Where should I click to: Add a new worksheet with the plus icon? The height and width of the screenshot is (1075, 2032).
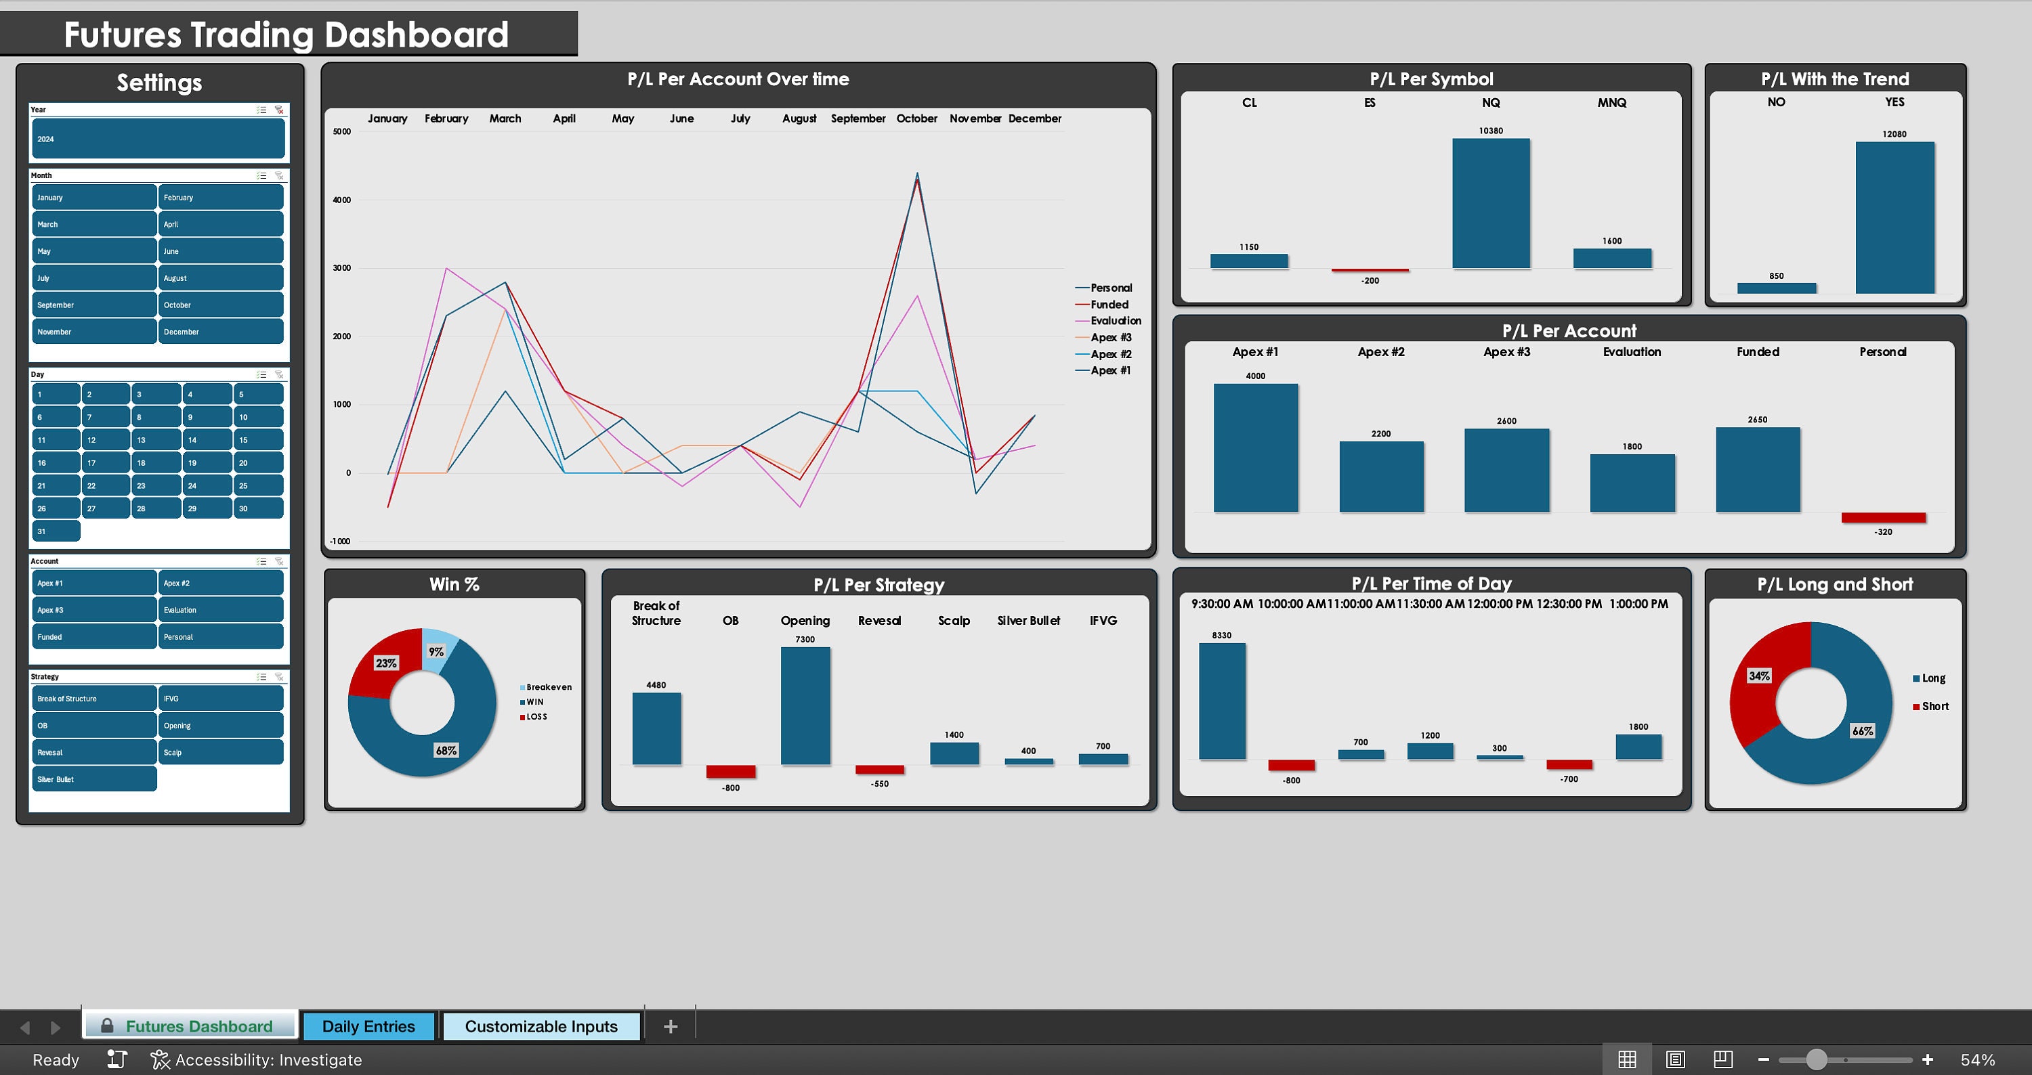click(670, 1026)
